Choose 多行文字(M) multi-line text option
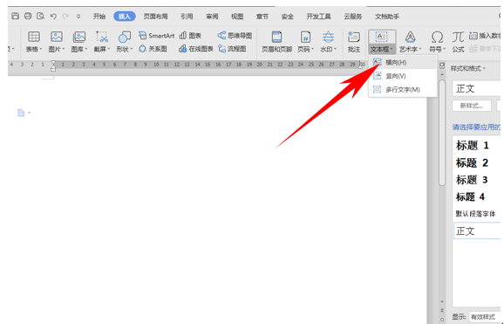 pos(403,90)
